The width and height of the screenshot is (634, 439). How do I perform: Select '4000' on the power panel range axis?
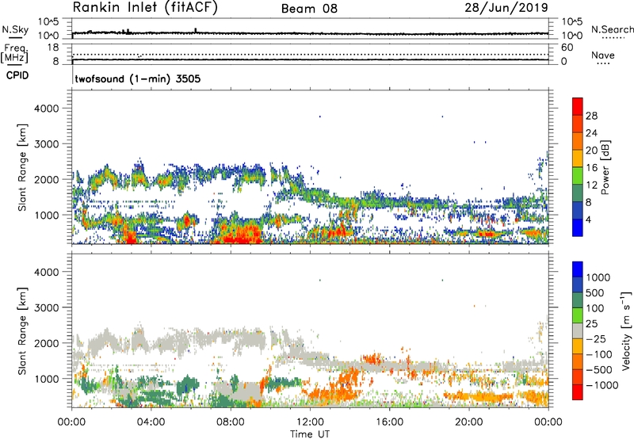coord(47,109)
